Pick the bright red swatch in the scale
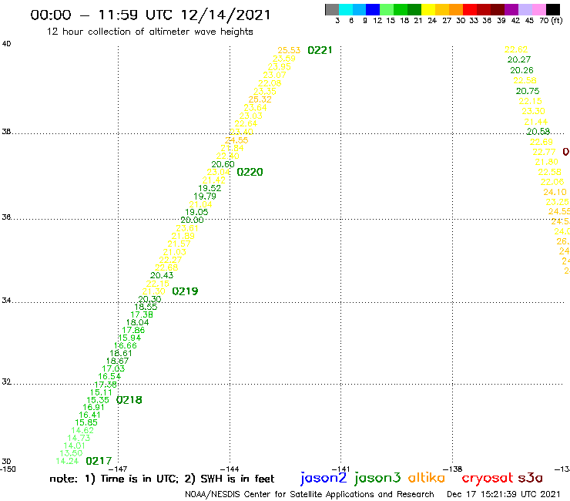Screen dimensions: 570x501 point(470,9)
